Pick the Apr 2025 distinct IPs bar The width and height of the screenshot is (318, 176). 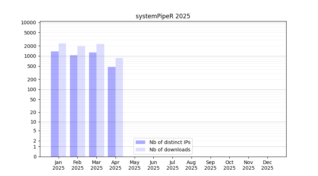(x=112, y=112)
